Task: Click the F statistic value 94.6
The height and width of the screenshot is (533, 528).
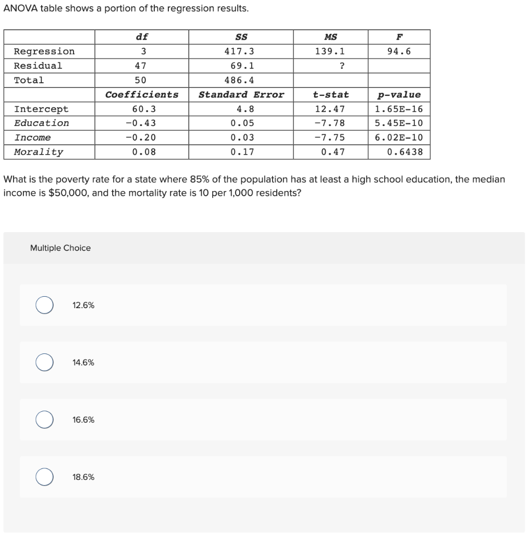Action: pyautogui.click(x=399, y=51)
